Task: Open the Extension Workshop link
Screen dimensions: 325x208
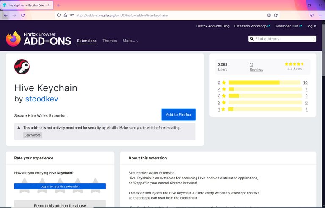Action: click(252, 26)
